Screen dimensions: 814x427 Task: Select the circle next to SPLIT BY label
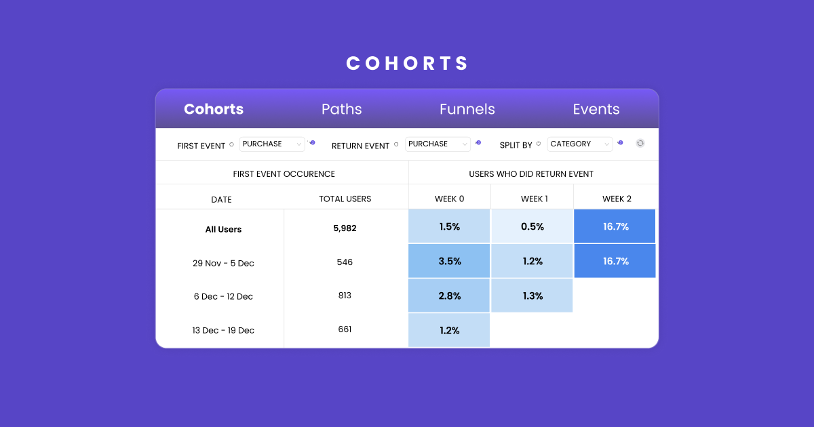[538, 144]
